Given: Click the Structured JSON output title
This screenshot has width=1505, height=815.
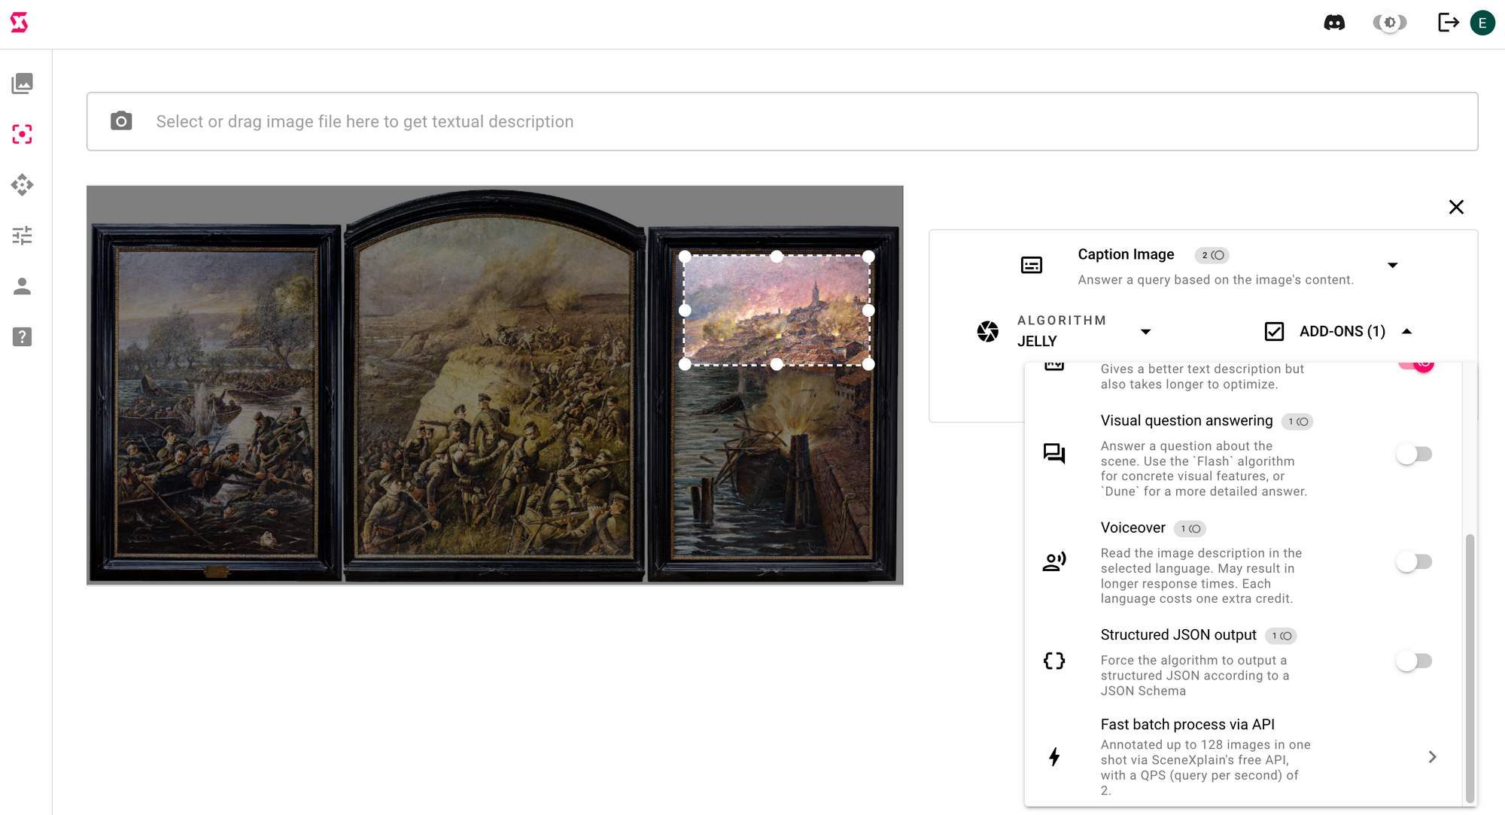Looking at the screenshot, I should 1178,635.
